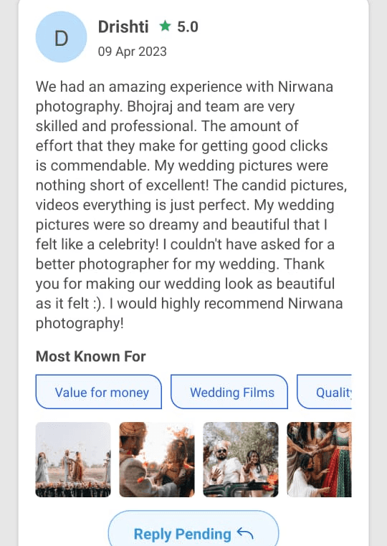Click the 'Reply Pending' label text

pyautogui.click(x=183, y=534)
